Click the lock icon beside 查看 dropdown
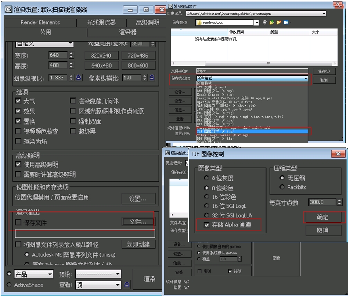 pos(127,285)
